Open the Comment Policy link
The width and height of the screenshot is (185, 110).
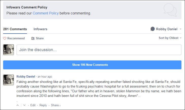point(45,13)
